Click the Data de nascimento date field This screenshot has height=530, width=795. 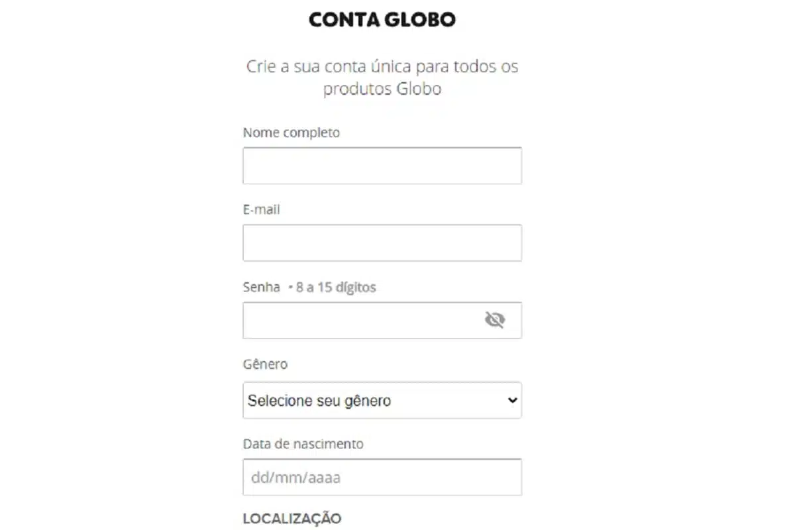(382, 477)
